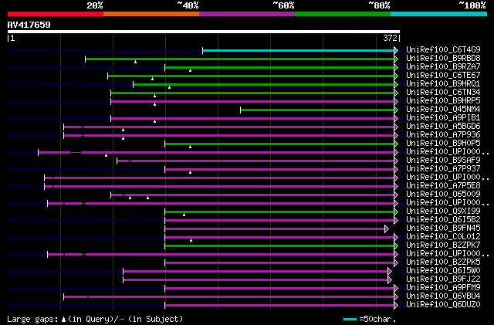The image size is (494, 325).
Task: Click the yellow gap marker below the C6TN34 bar
Action: click(154, 96)
